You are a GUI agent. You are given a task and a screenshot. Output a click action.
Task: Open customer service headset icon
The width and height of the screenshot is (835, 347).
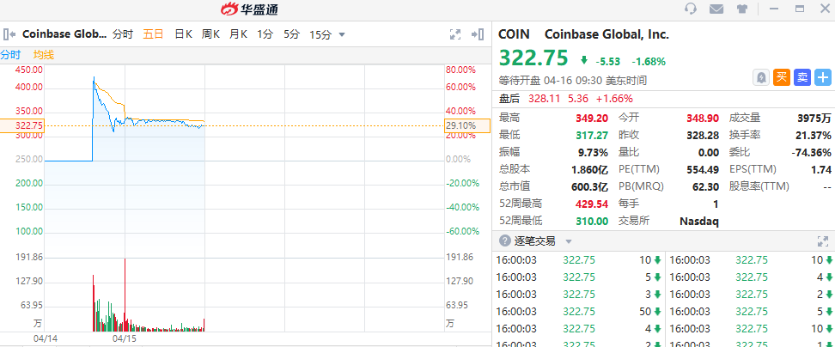click(691, 9)
